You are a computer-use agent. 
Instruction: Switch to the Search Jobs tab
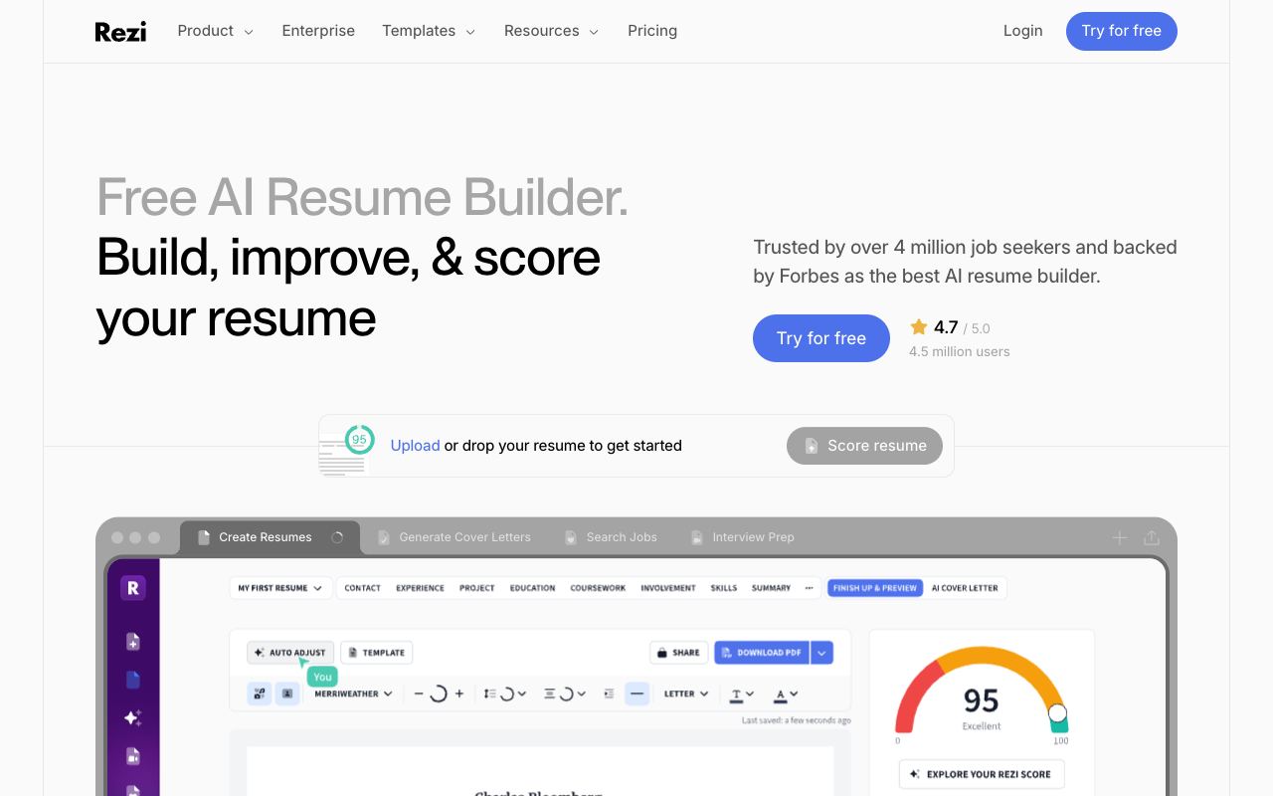[x=611, y=537]
